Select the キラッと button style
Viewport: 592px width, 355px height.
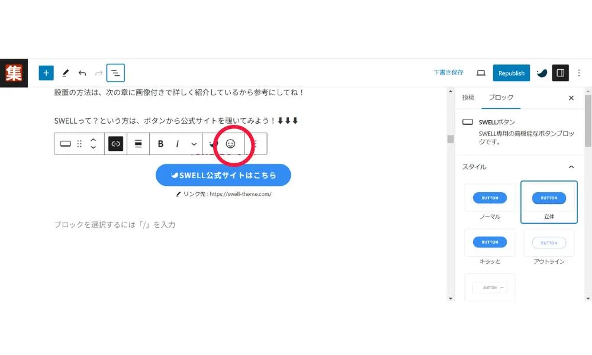(x=490, y=247)
